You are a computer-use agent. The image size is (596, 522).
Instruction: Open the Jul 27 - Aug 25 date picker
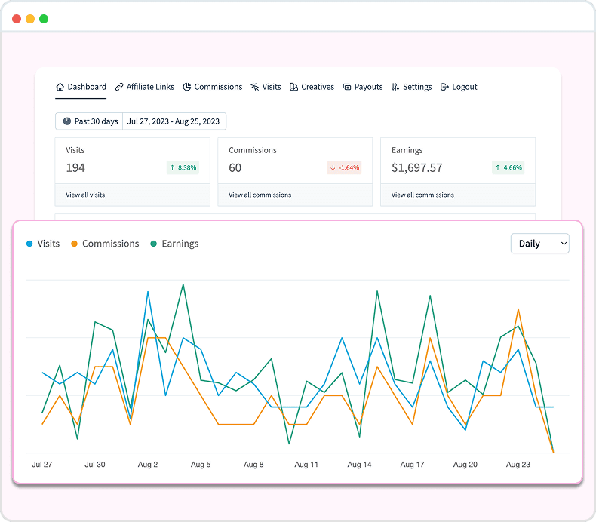pos(174,121)
